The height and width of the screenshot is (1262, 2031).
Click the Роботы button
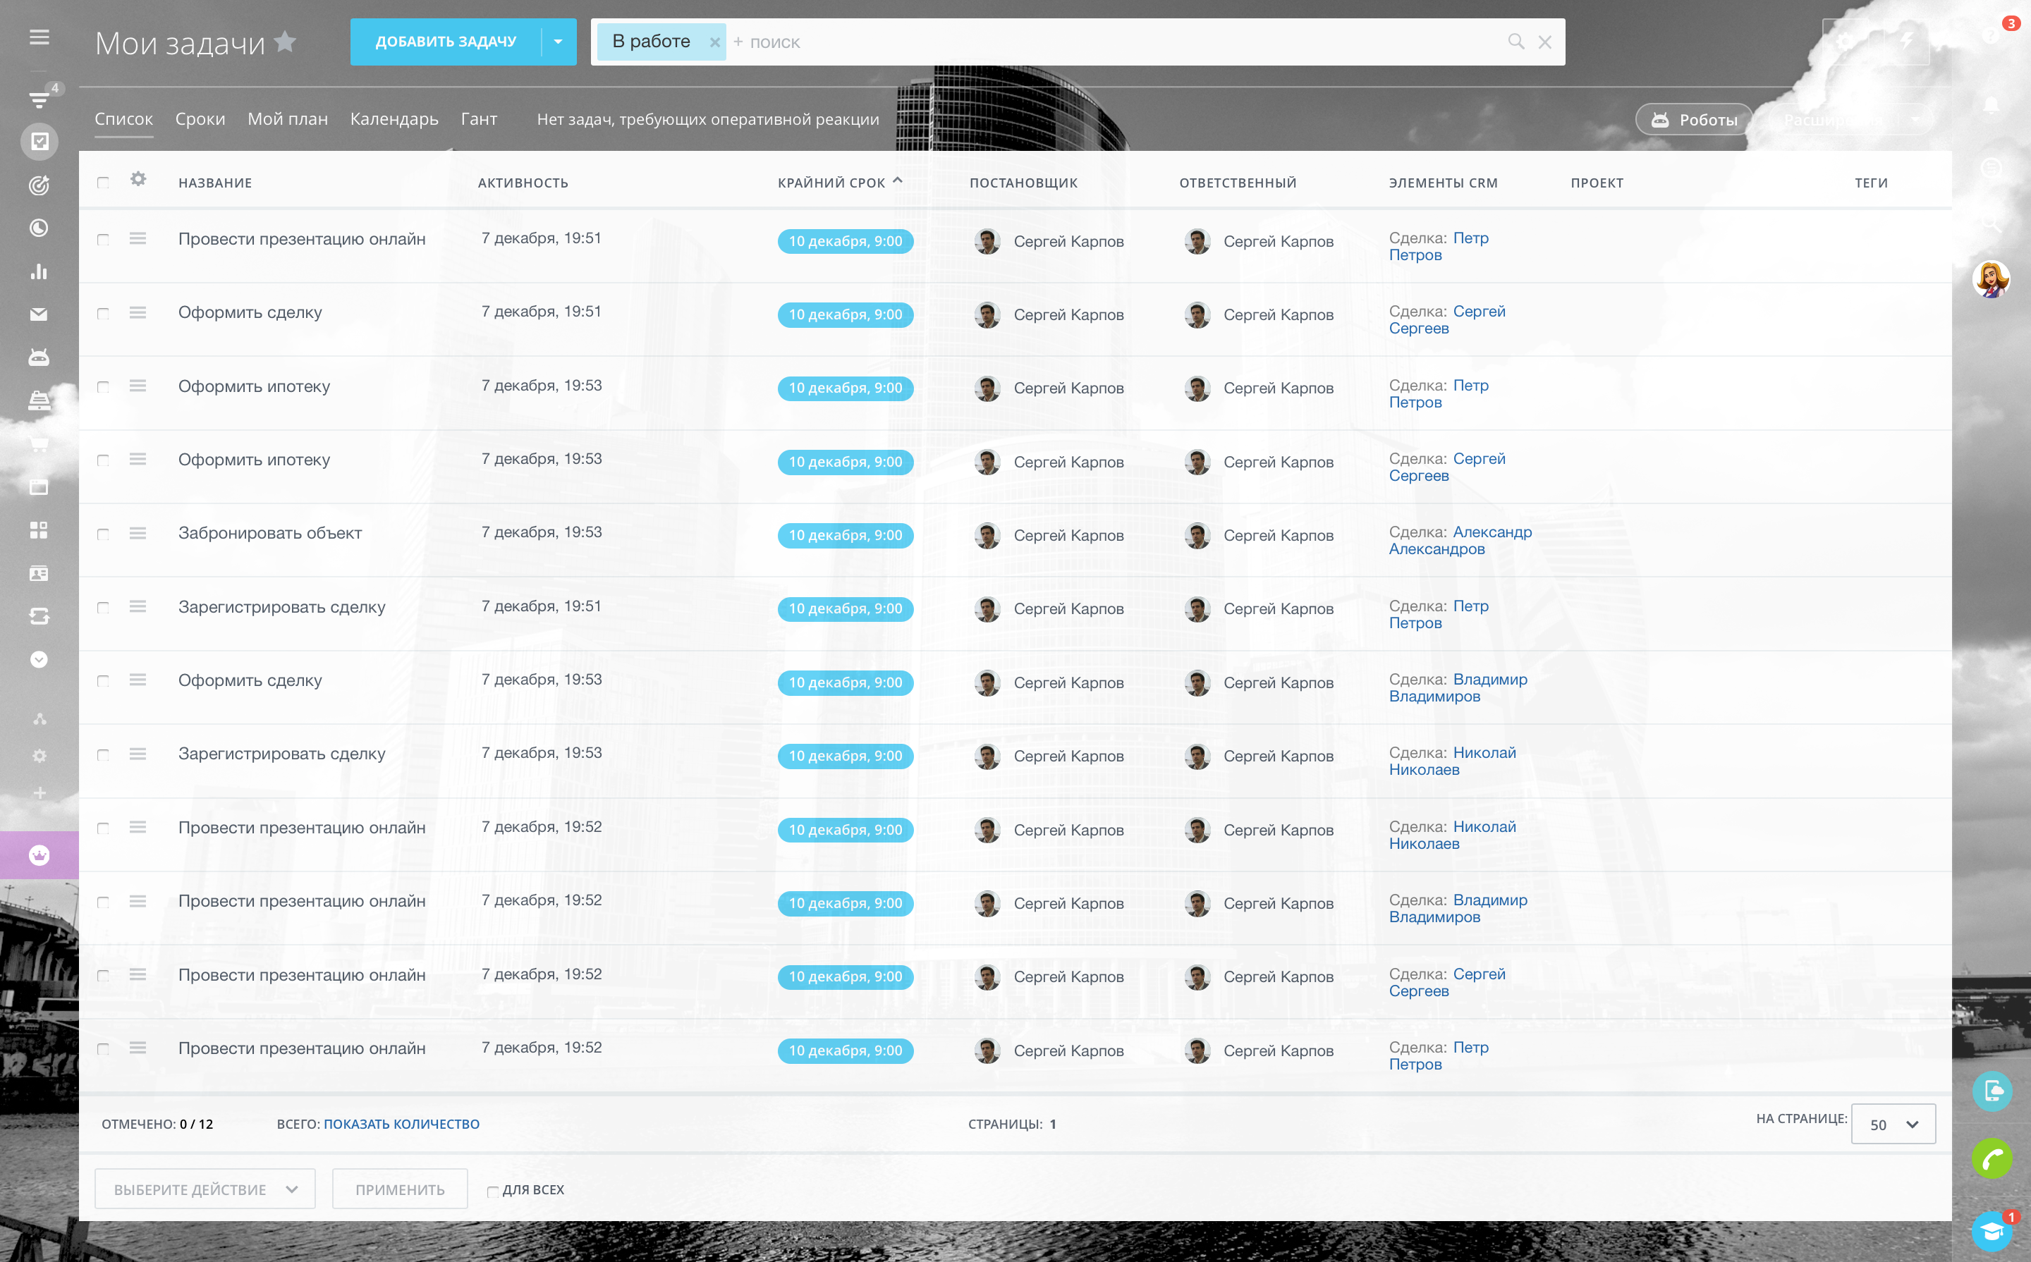pyautogui.click(x=1695, y=120)
